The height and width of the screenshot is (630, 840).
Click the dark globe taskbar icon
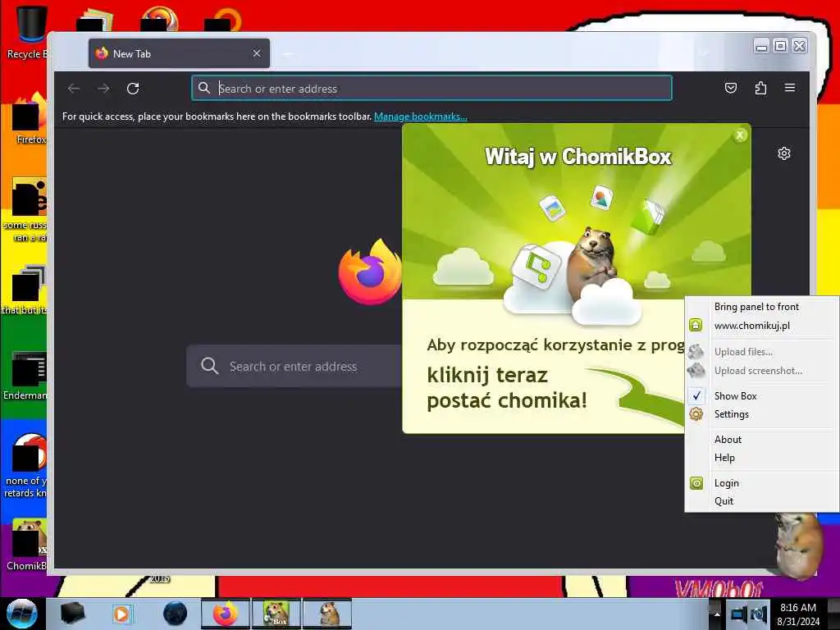point(175,614)
